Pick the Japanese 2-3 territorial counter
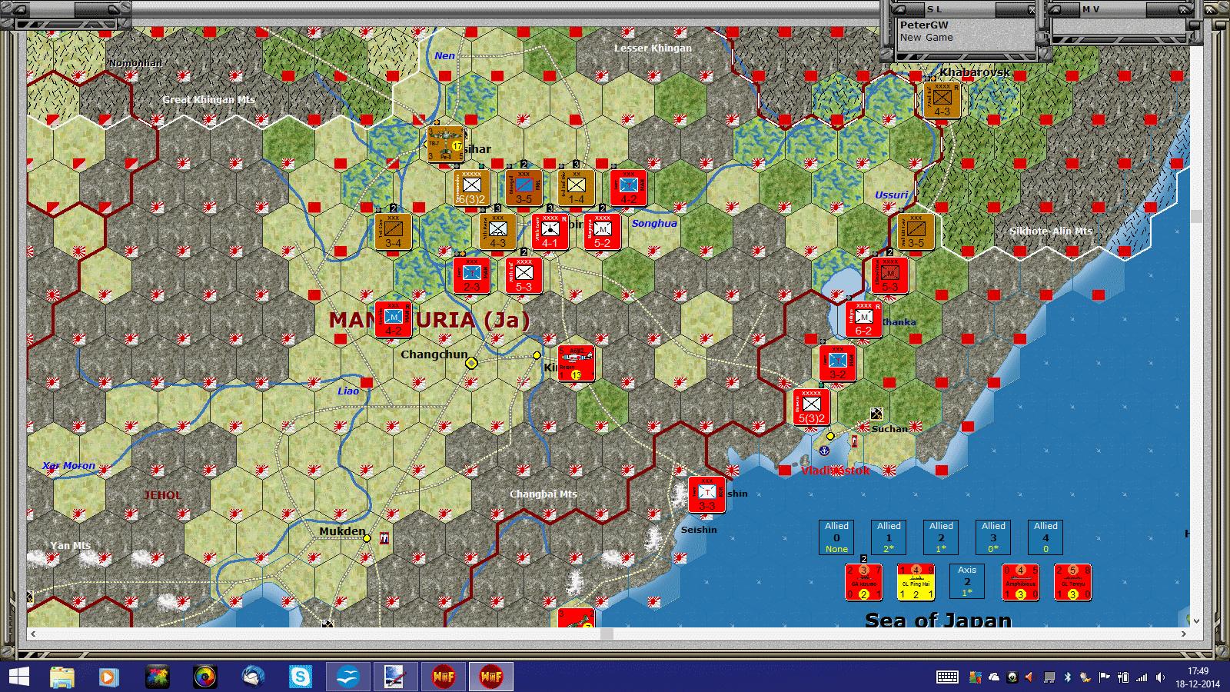1230x692 pixels. [x=471, y=276]
